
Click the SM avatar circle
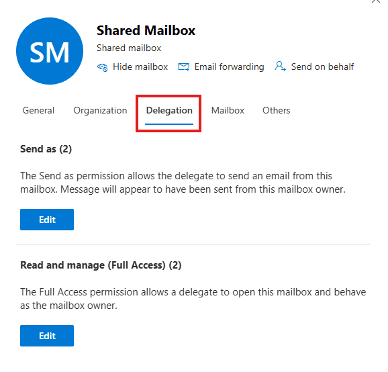50,51
